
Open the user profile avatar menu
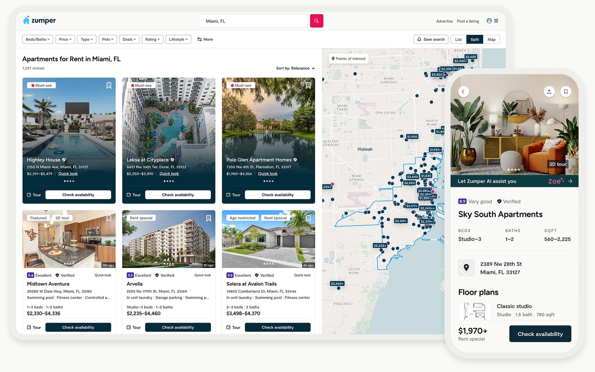click(492, 21)
